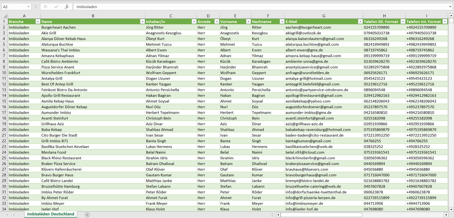Click inside the formula bar text field

pos(251,7)
